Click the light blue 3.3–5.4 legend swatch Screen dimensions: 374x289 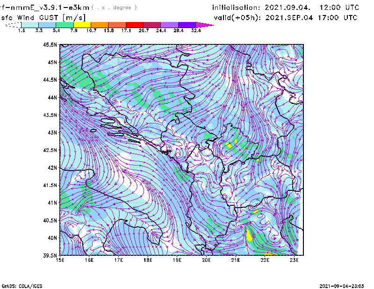tap(47, 25)
